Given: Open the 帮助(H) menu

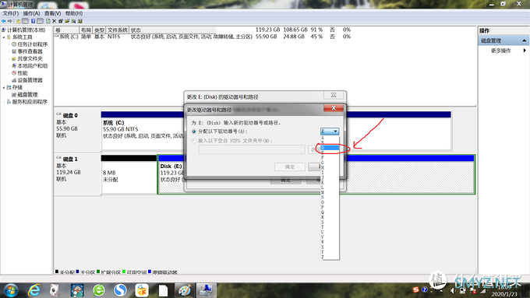Looking at the screenshot, I should (x=74, y=13).
